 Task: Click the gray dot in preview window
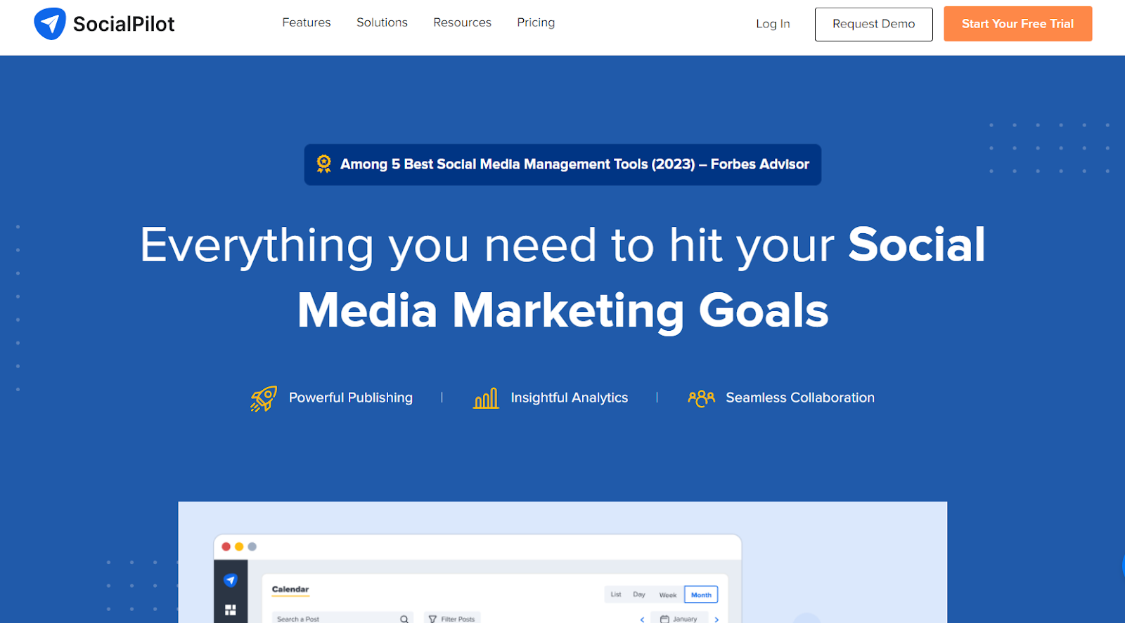tap(252, 546)
